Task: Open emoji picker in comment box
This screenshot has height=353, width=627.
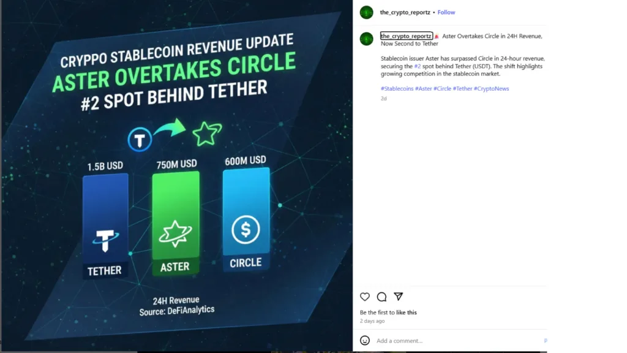Action: click(365, 340)
